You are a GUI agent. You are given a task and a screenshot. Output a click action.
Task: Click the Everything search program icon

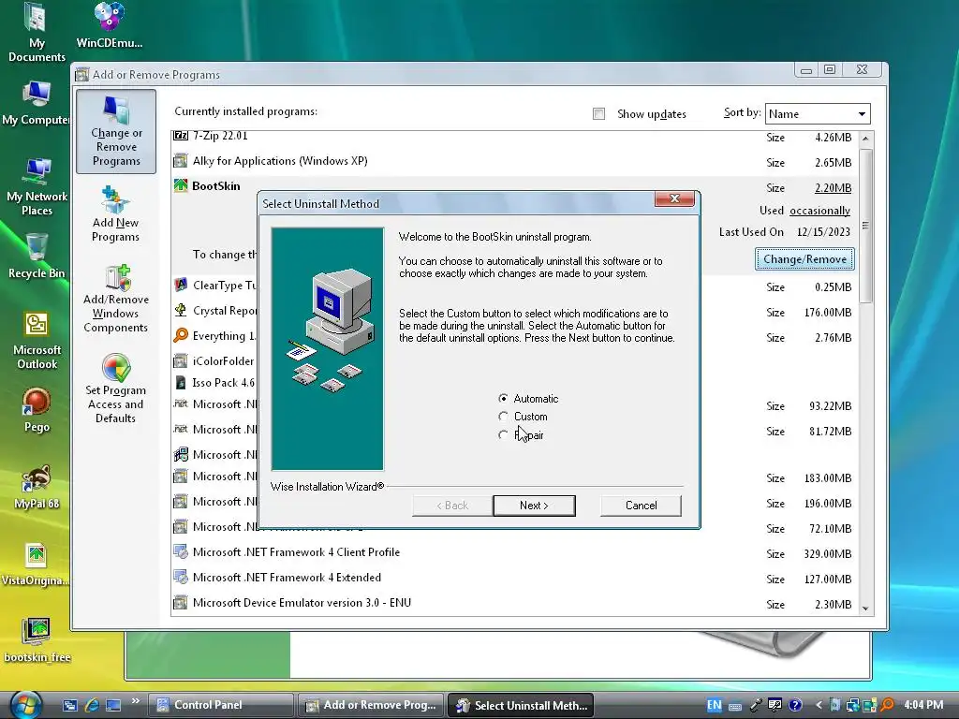pos(181,336)
